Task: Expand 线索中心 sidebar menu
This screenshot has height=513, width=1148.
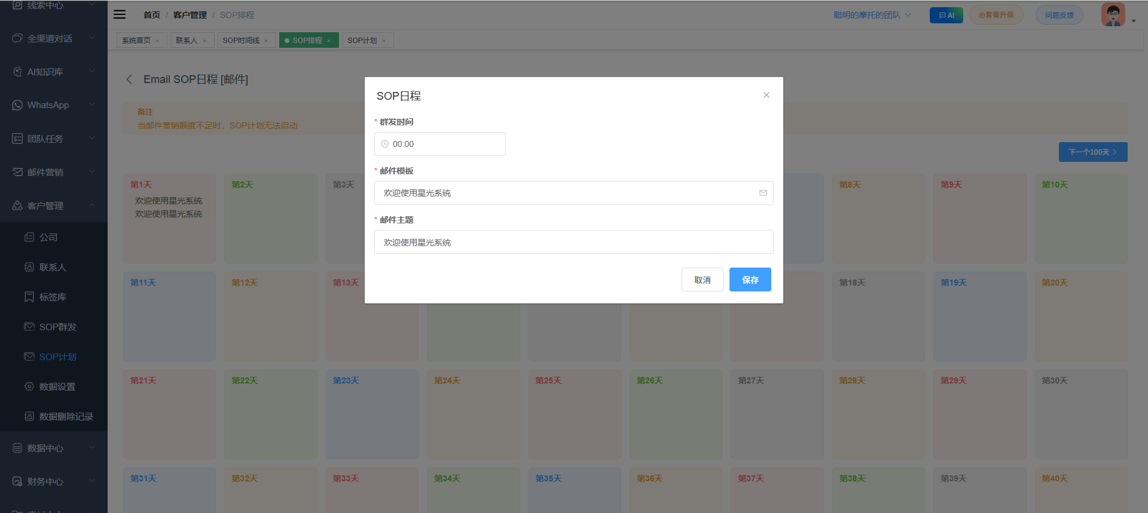Action: 54,5
